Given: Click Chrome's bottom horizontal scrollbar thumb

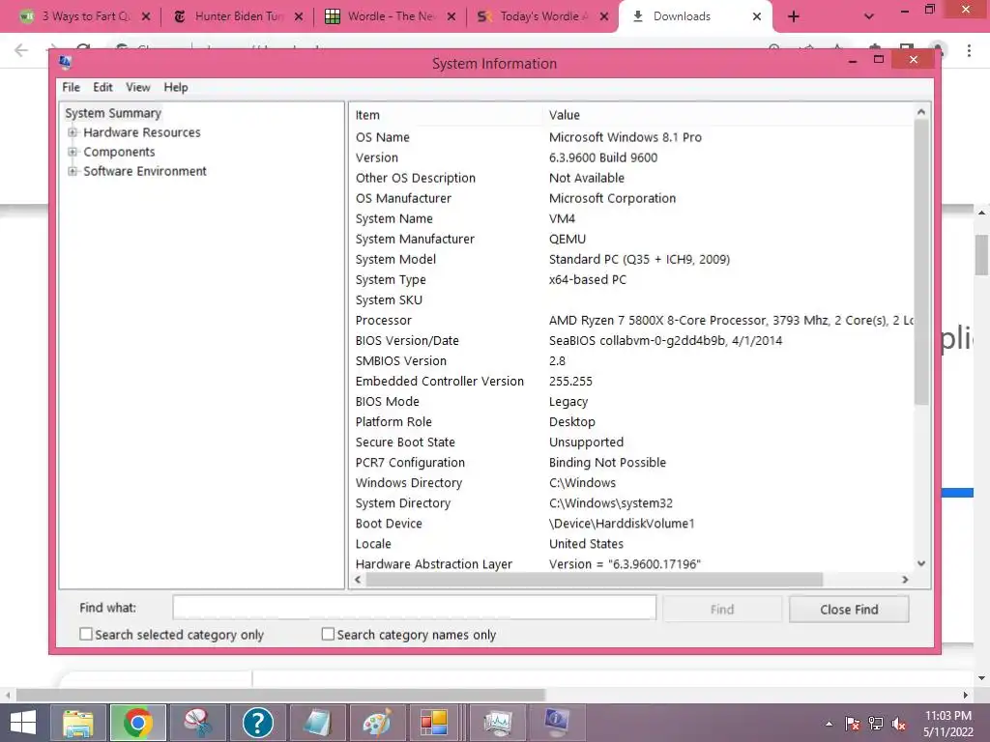Looking at the screenshot, I should (281, 695).
